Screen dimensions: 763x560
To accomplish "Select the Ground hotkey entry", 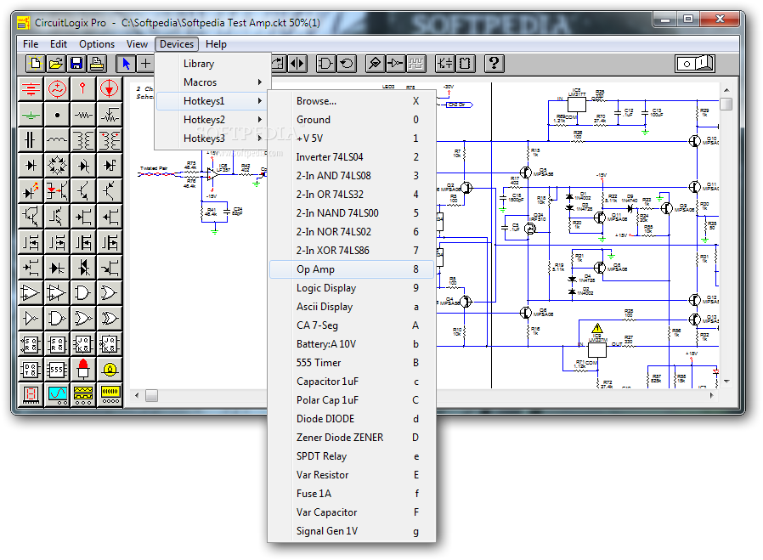I will (351, 120).
